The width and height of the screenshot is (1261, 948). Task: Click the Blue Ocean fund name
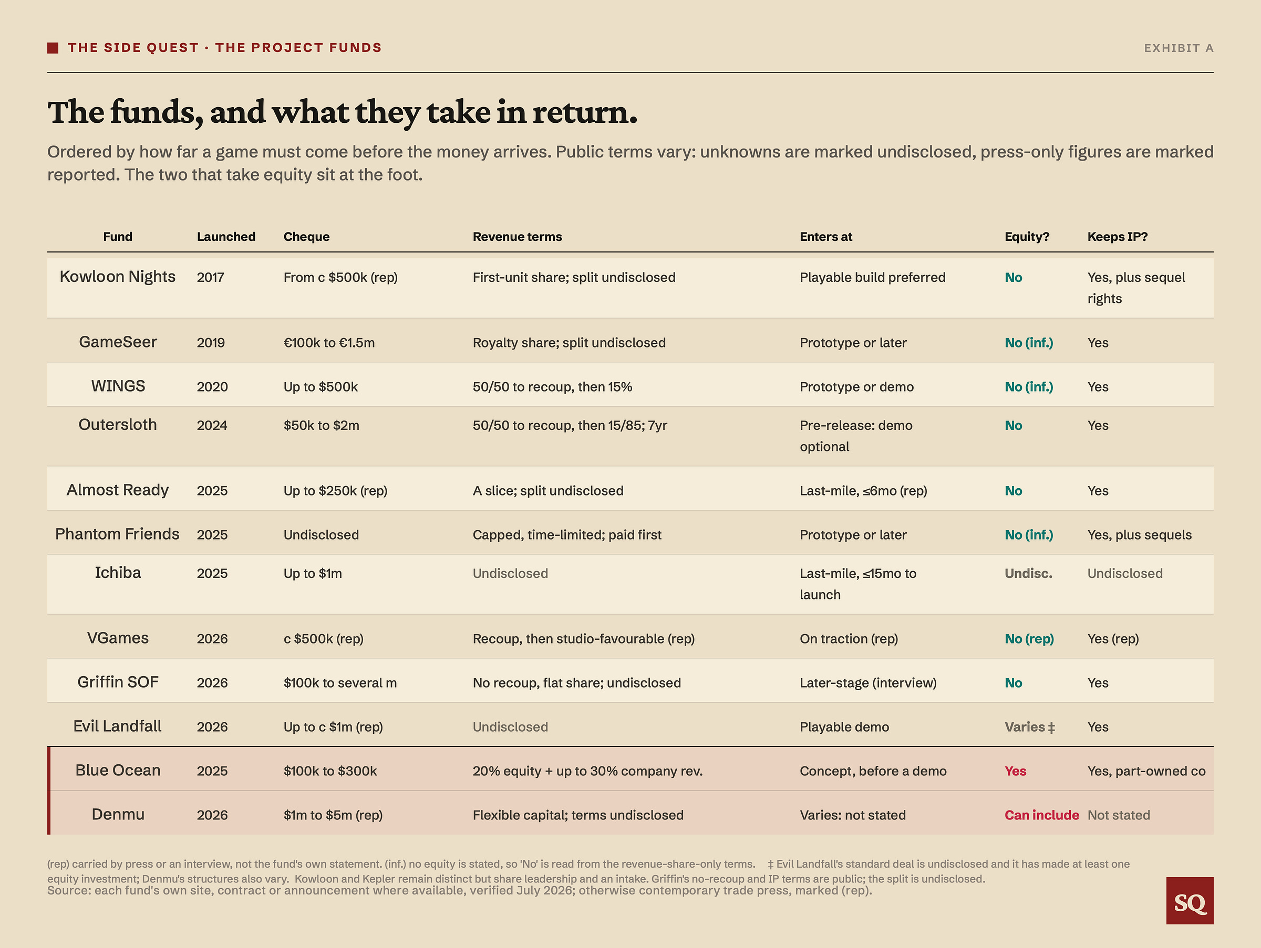118,771
